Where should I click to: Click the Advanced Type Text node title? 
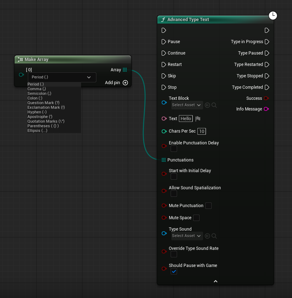pyautogui.click(x=188, y=20)
